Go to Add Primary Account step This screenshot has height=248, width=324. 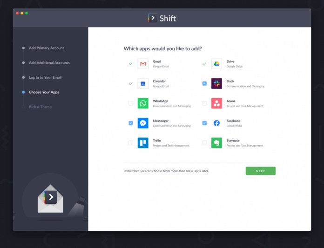pos(46,48)
